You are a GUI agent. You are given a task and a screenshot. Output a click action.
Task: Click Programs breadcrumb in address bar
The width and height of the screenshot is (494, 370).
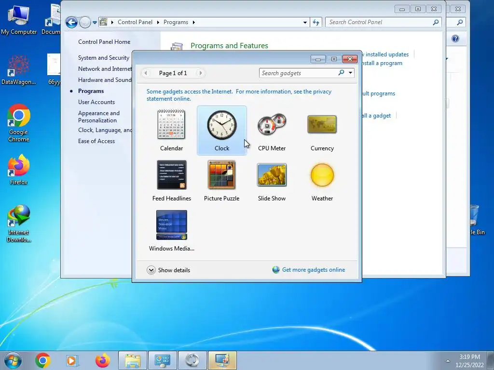click(x=176, y=22)
